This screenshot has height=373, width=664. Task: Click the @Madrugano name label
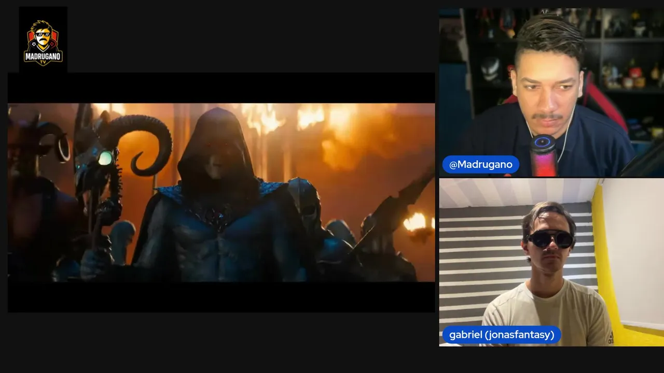click(480, 165)
